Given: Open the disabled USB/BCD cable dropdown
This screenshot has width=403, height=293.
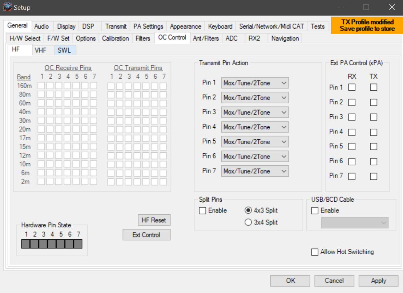Looking at the screenshot, I should 354,223.
